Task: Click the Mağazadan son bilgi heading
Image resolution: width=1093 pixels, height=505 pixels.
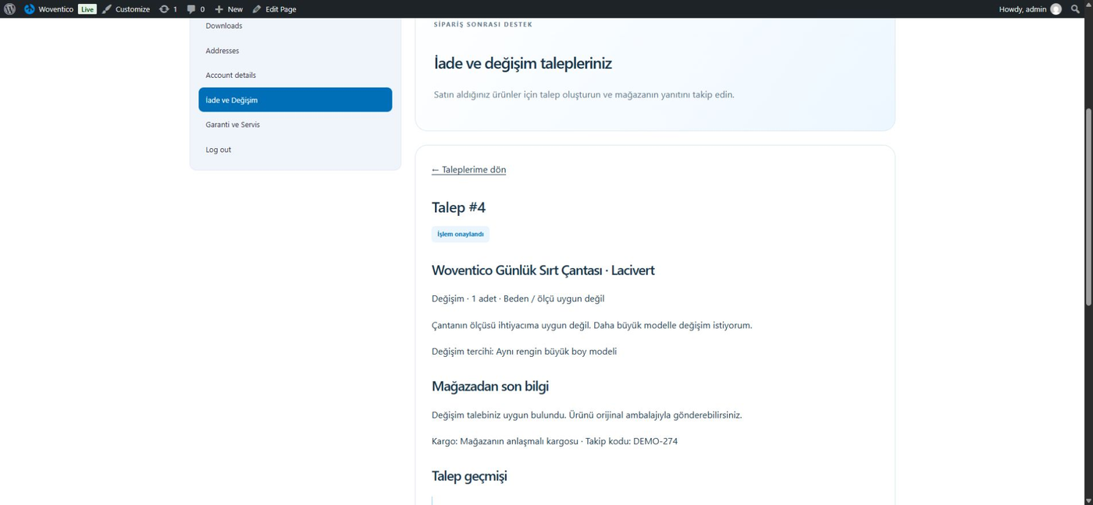Action: click(490, 387)
